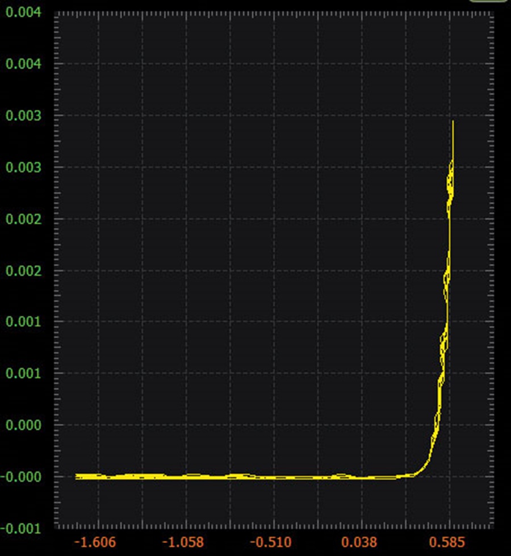Click the peak tip of the yellow curve
Screen dimensions: 511x556
(453, 122)
